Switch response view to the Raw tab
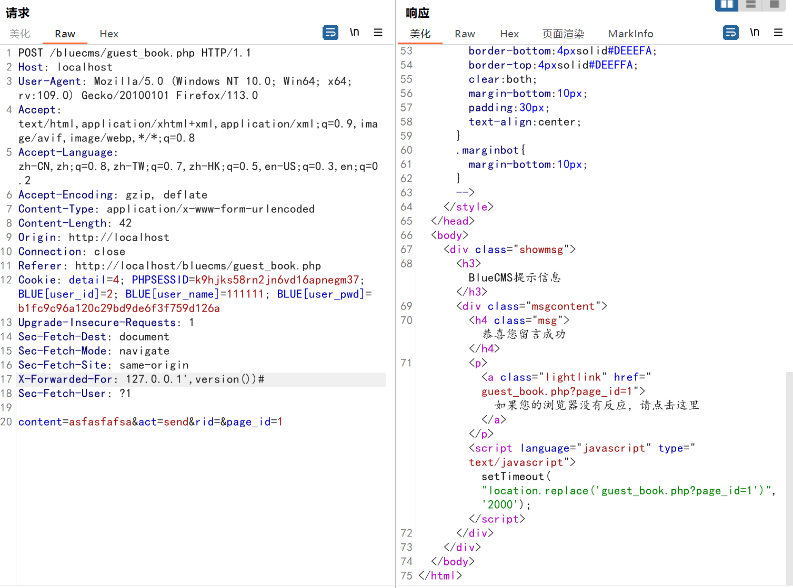793x588 pixels. 465,34
